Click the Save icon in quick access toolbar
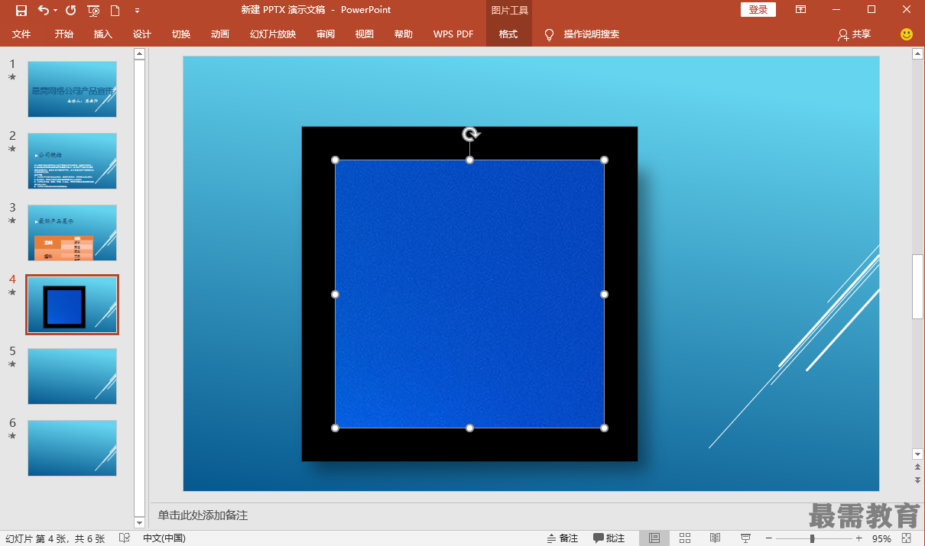 [21, 10]
